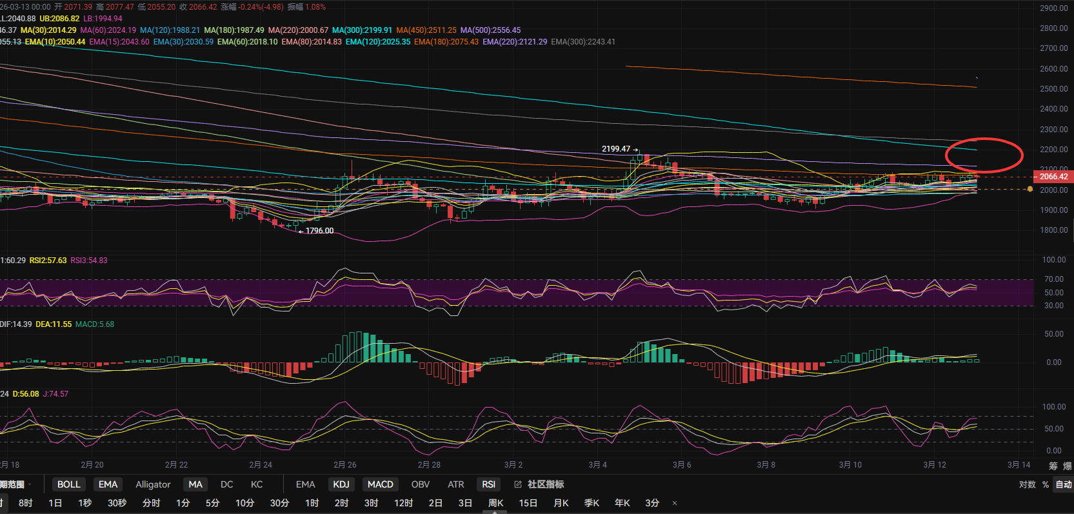Click the 2199.47 high price marker
Viewport: 1074px width, 514px height.
[x=616, y=149]
